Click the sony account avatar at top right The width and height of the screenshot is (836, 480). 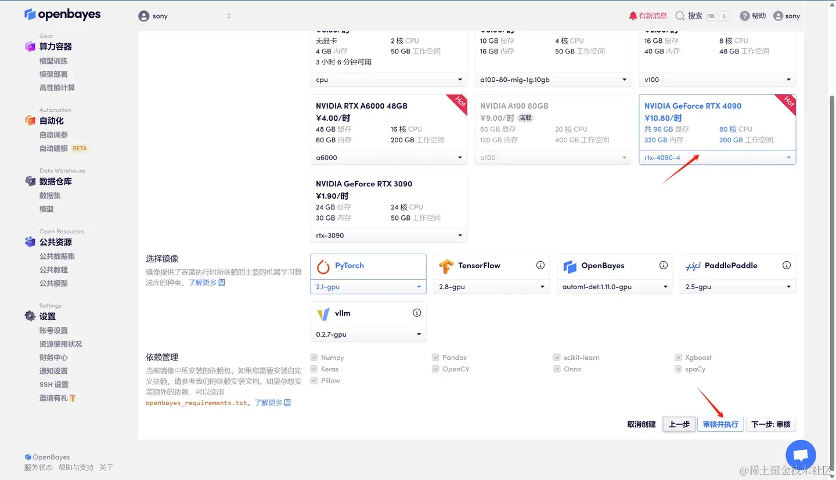[778, 16]
